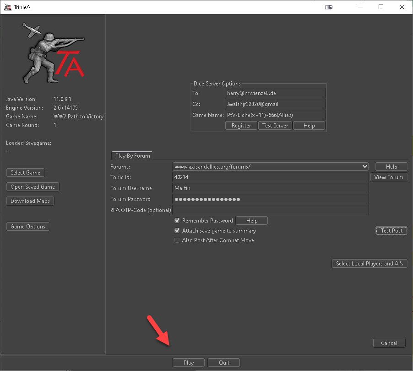Click the Test Server button
The width and height of the screenshot is (413, 371).
[275, 126]
